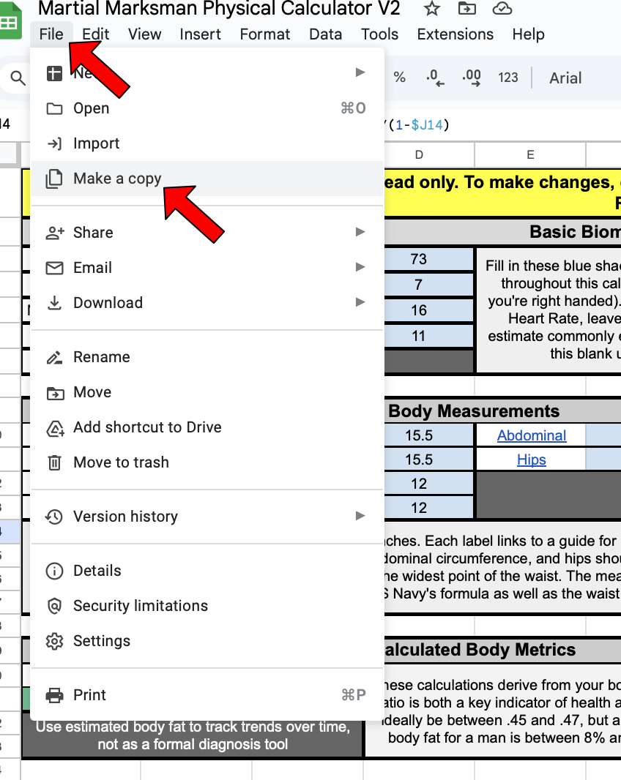The image size is (621, 780).
Task: Check Drive sync status via cloud icon
Action: [x=502, y=10]
